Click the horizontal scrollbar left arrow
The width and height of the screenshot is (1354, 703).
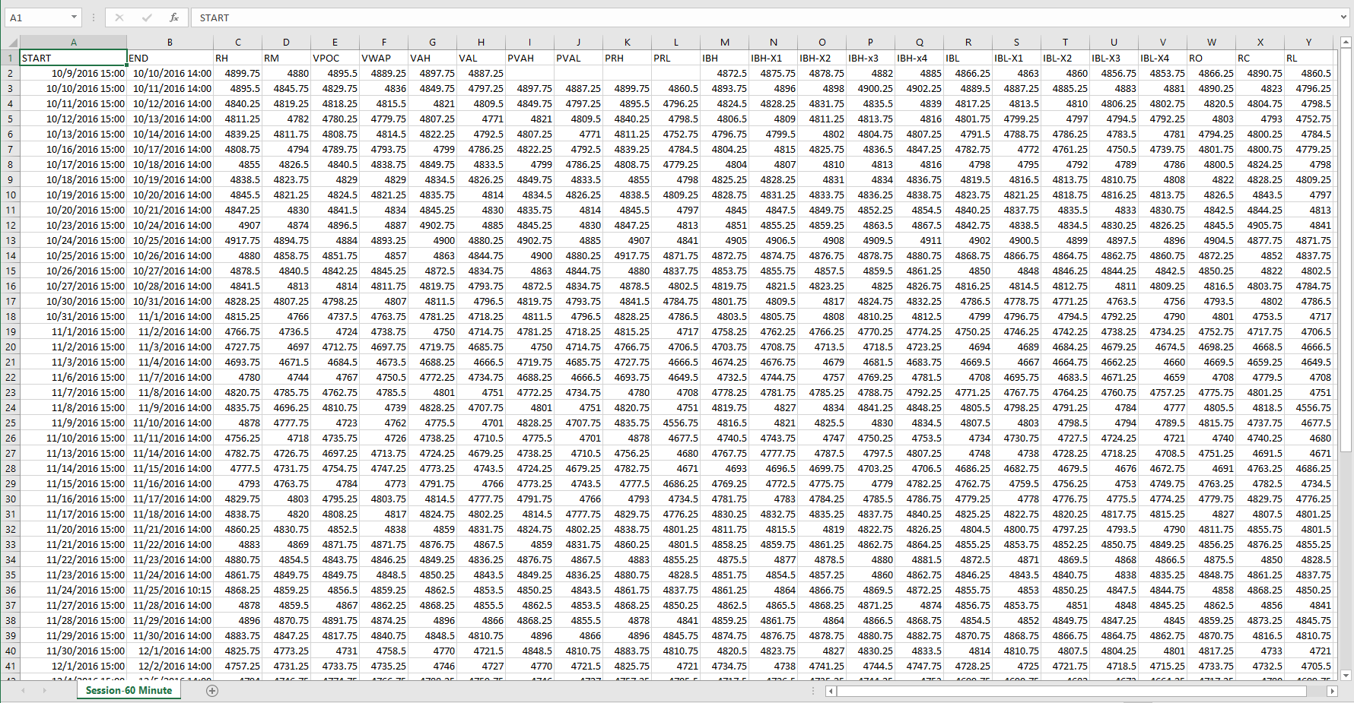[x=831, y=691]
